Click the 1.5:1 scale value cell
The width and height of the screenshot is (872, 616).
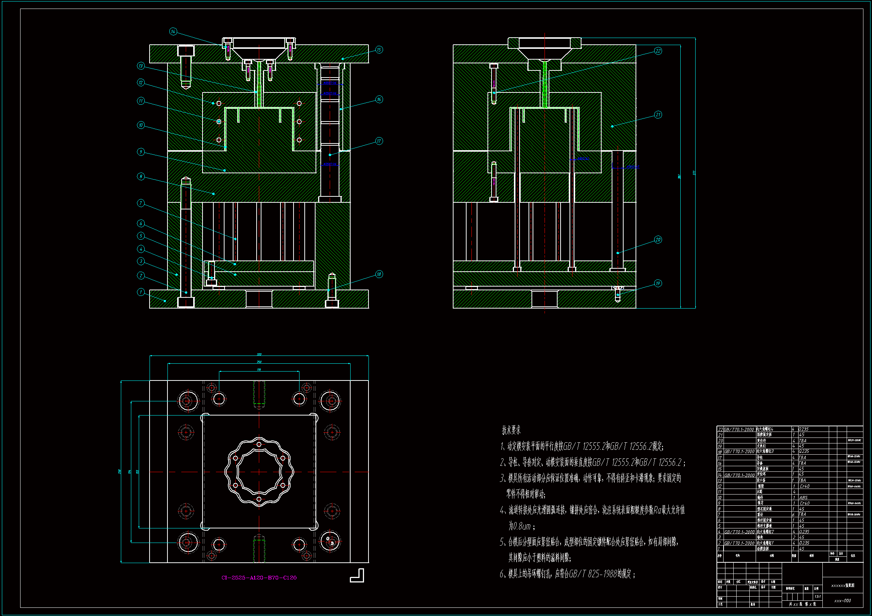coord(817,596)
